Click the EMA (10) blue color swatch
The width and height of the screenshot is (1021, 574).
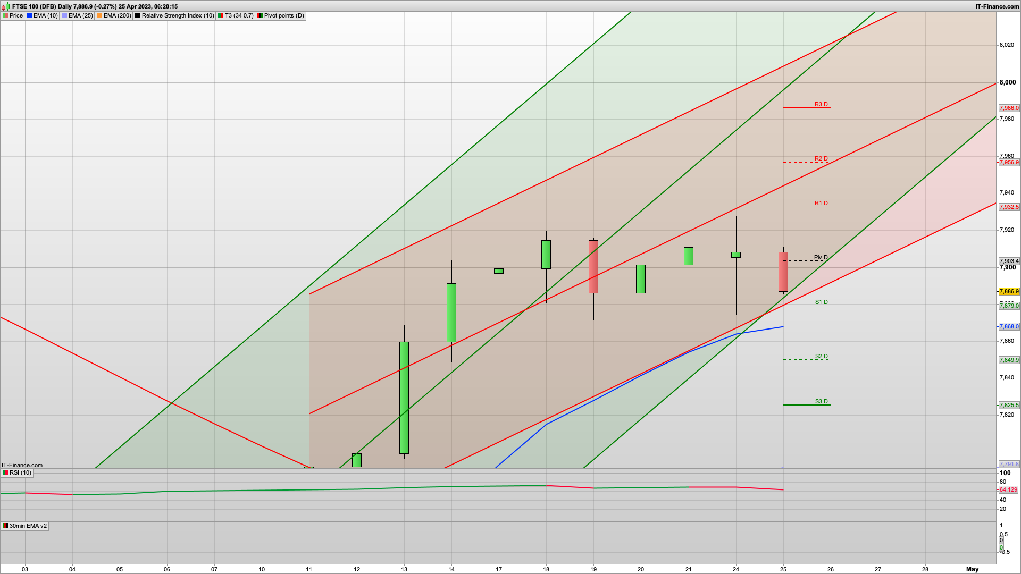tap(29, 15)
